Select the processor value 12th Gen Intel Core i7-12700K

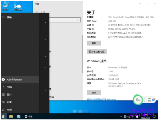(x=131, y=17)
